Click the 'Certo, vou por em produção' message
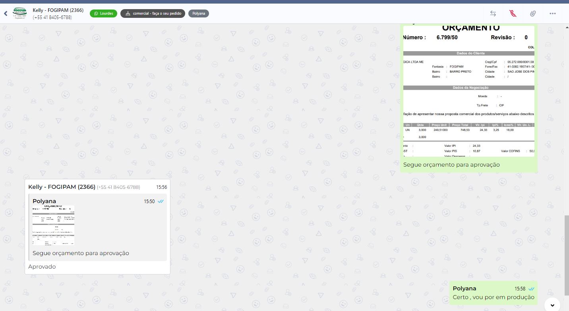 [x=493, y=297]
